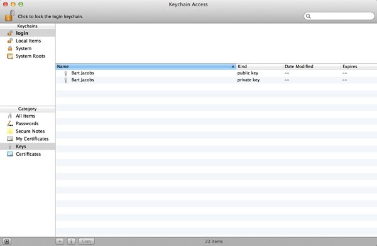Toggle the keychains list visibility button
377x246 pixels.
(7, 241)
